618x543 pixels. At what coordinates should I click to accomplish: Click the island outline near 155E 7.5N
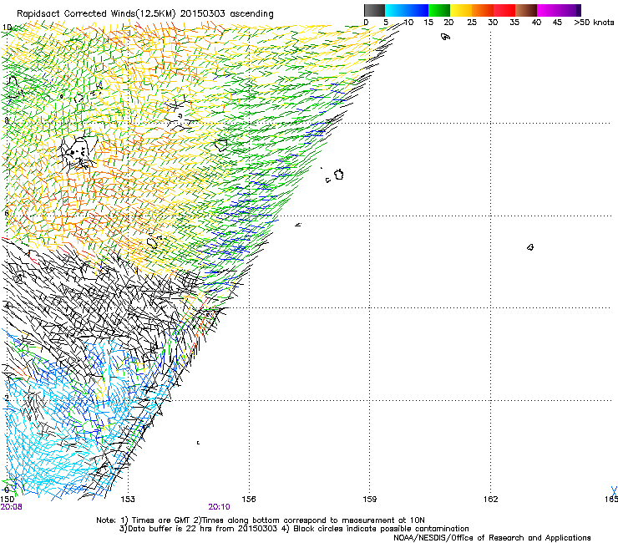221,145
